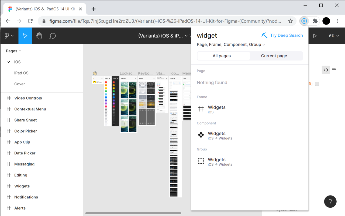Tick the checkbox in the code panel

pos(317,84)
